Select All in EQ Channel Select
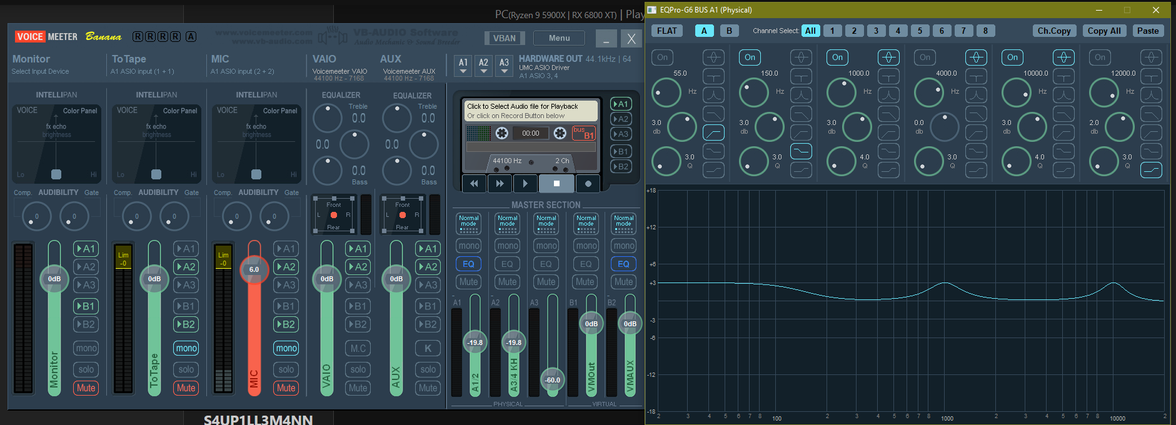This screenshot has height=425, width=1176. tap(810, 31)
